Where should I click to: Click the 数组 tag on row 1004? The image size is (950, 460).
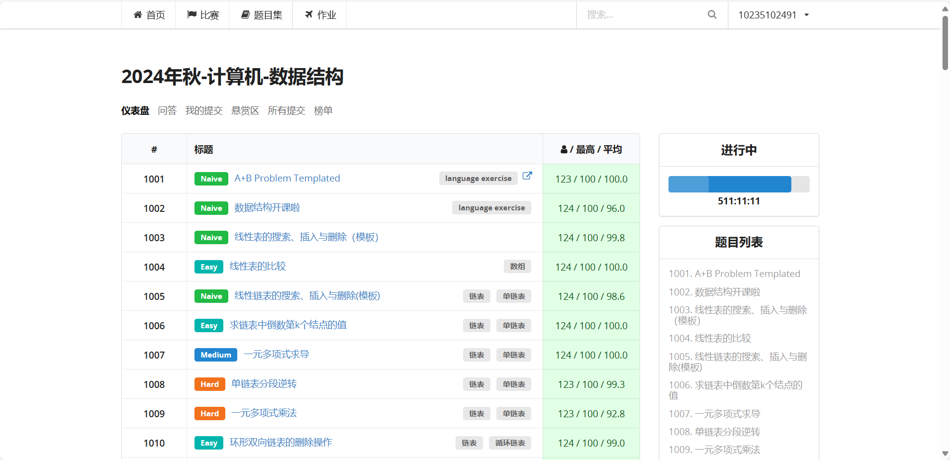[x=517, y=267]
